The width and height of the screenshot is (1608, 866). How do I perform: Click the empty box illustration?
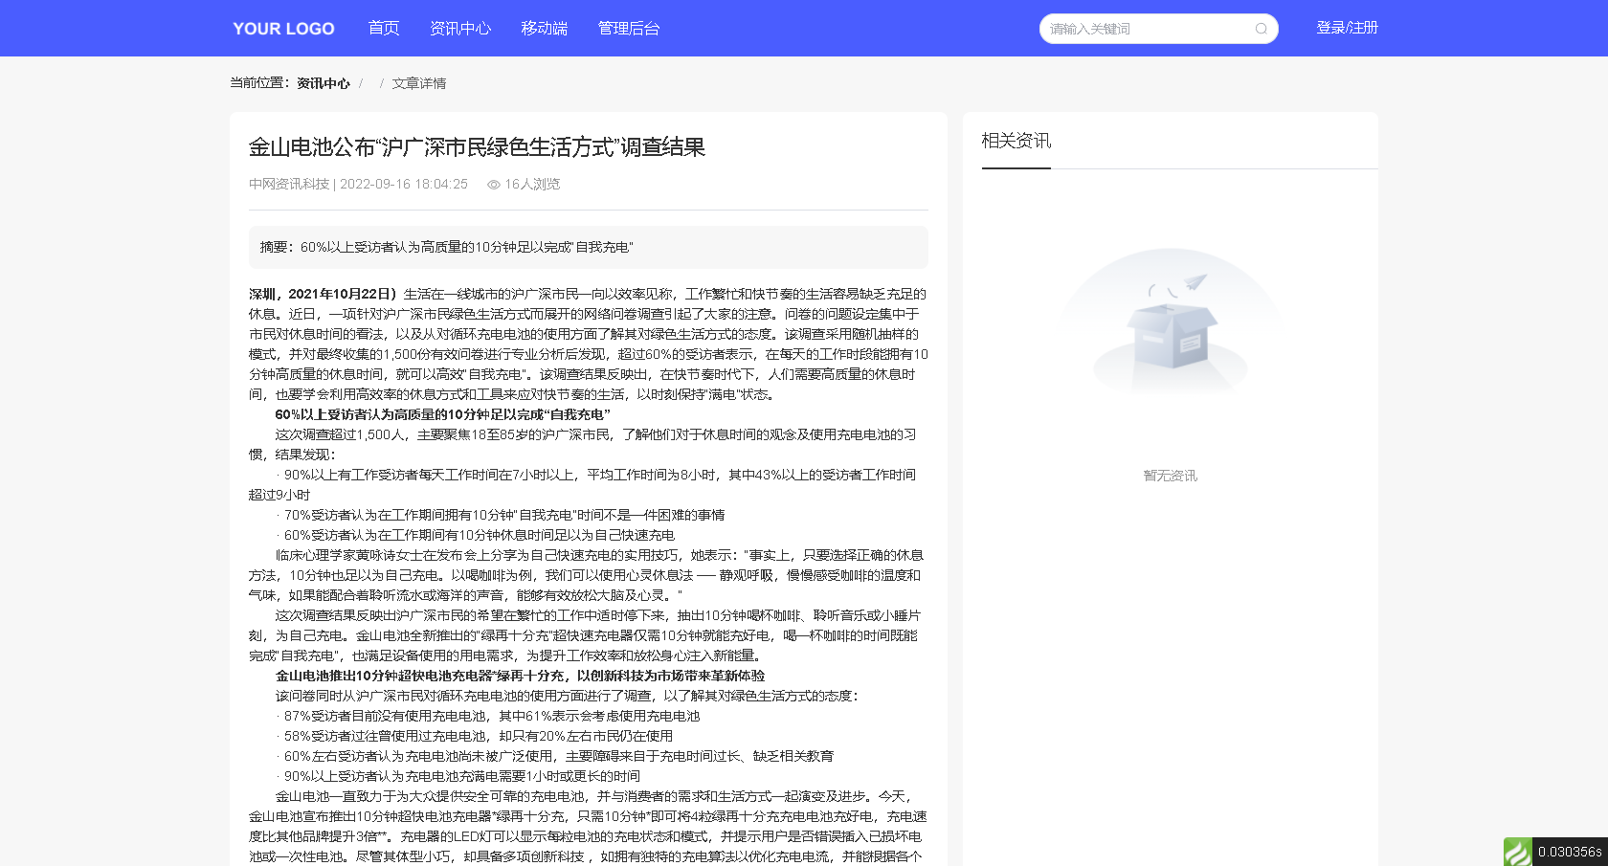pyautogui.click(x=1171, y=321)
